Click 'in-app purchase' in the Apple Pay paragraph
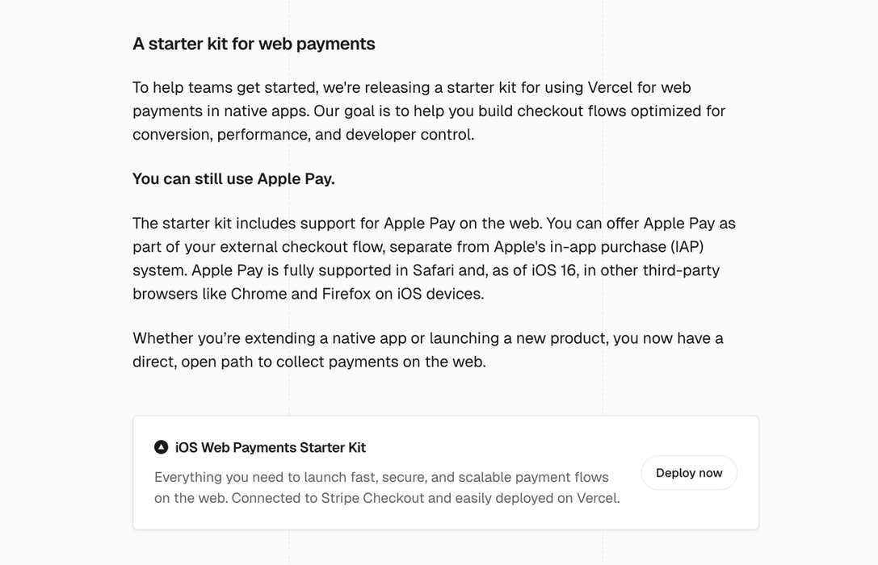The height and width of the screenshot is (565, 878). point(604,246)
